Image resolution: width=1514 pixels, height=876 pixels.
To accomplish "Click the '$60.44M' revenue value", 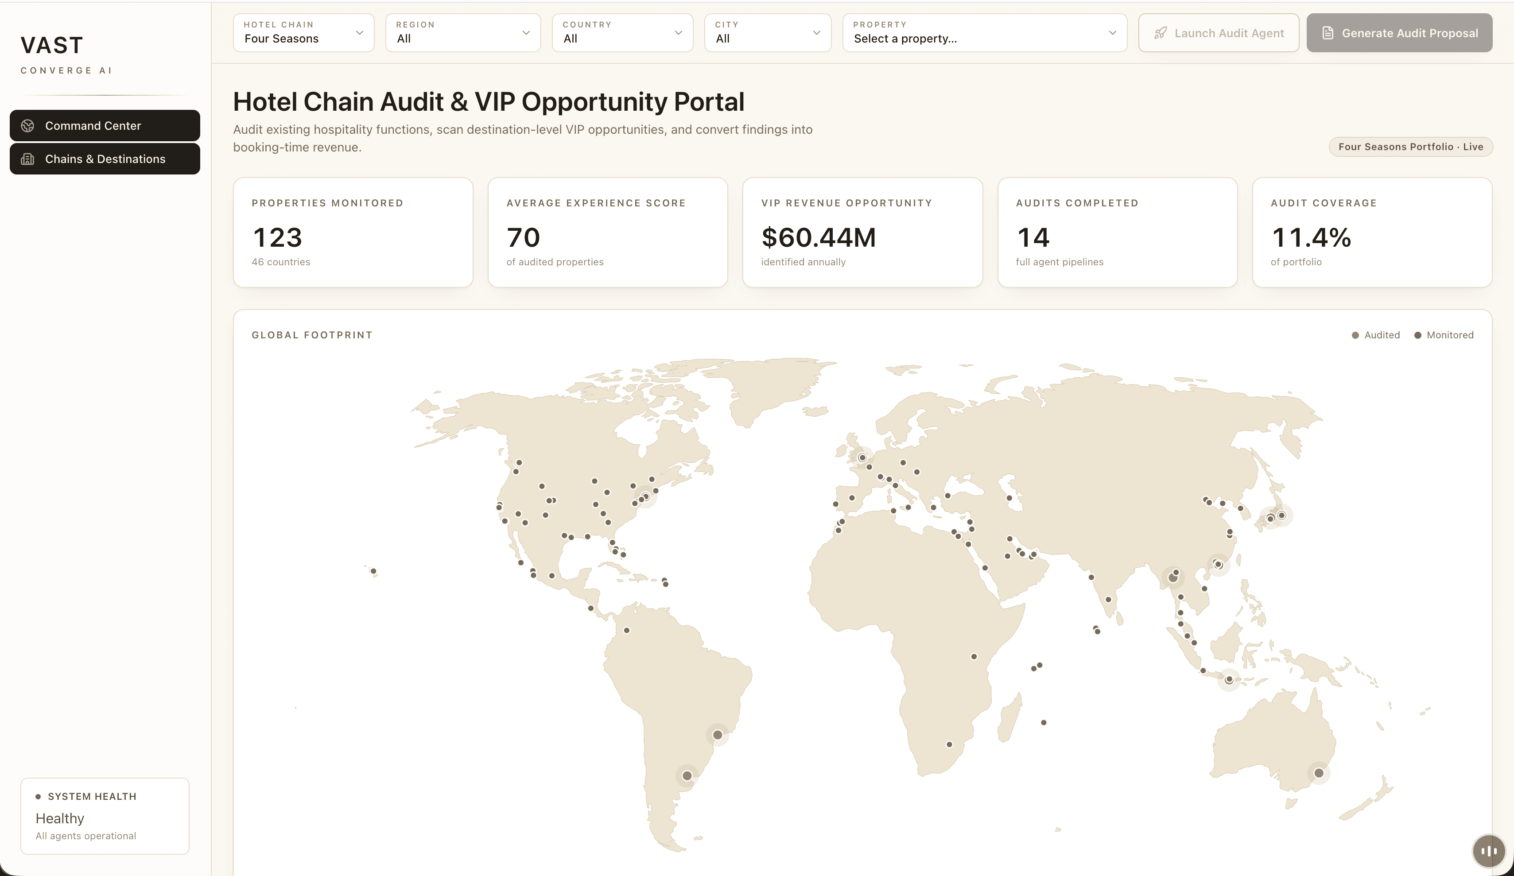I will (x=818, y=237).
